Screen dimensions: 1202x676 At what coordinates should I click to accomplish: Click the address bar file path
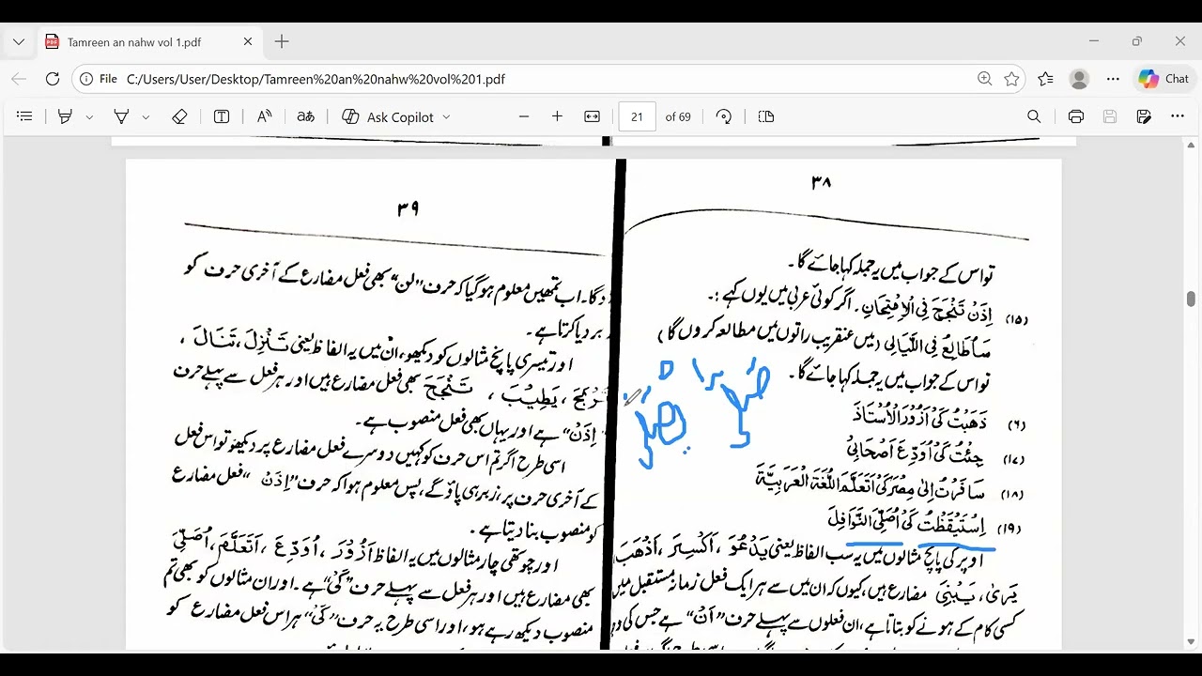tap(316, 79)
